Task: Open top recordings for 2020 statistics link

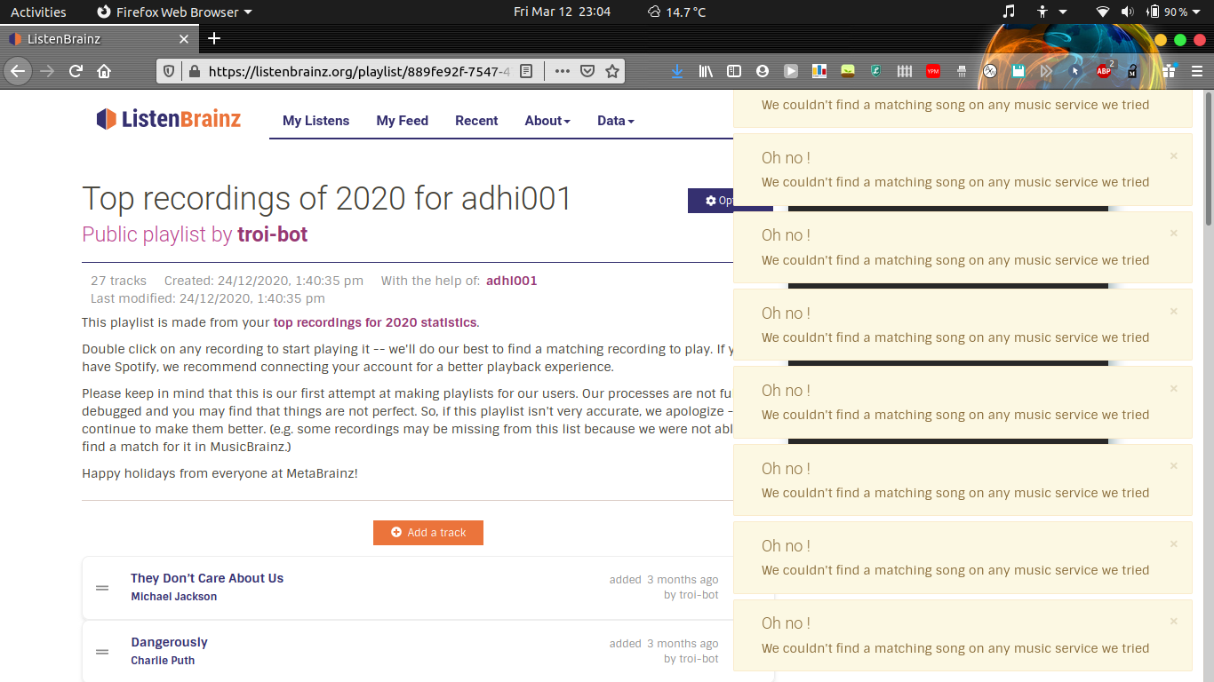Action: coord(374,322)
